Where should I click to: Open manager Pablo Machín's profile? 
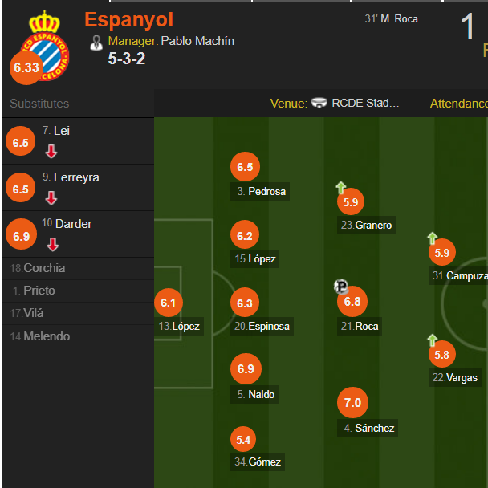[x=197, y=41]
